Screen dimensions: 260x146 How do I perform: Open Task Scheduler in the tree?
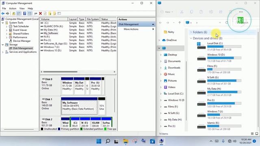[21, 26]
